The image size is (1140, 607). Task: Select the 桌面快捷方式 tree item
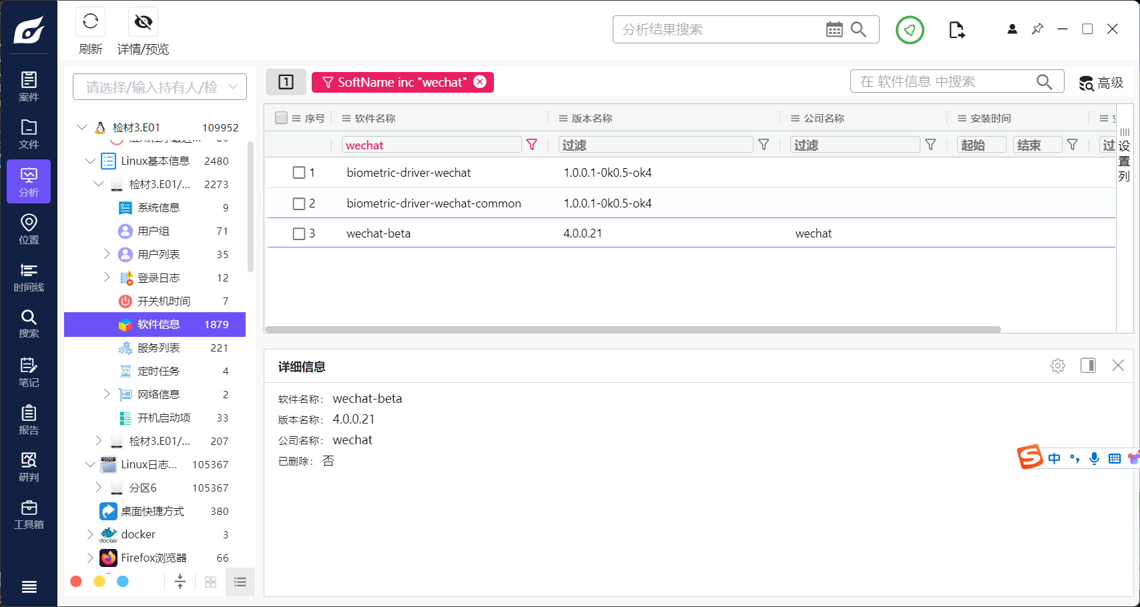pos(155,511)
